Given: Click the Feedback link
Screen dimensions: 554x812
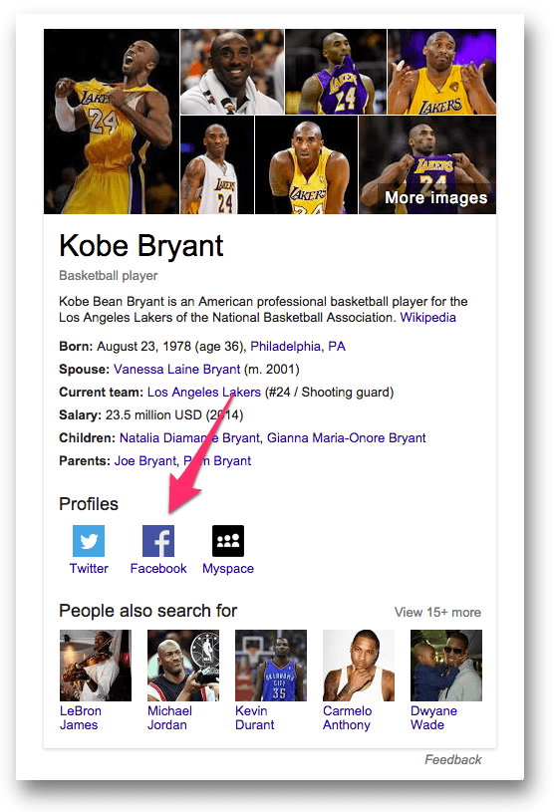Looking at the screenshot, I should point(453,760).
